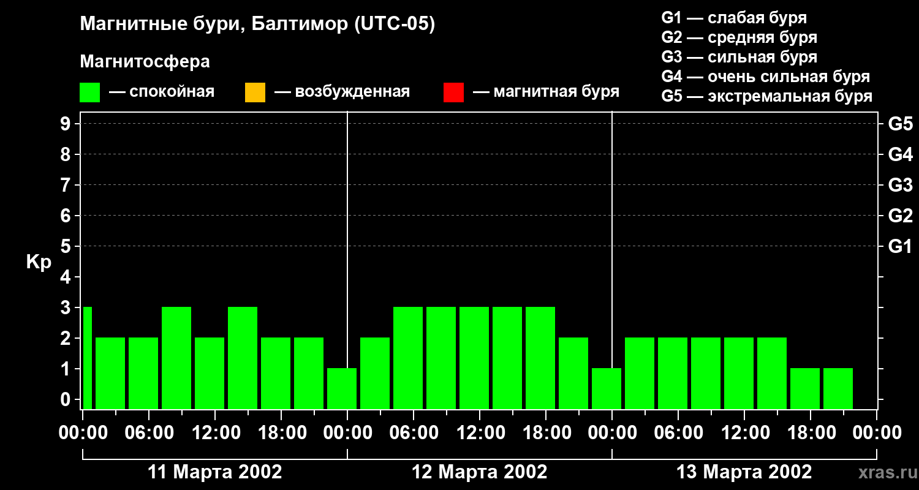Image resolution: width=919 pixels, height=490 pixels.
Task: Click the — спокойная legend label
Action: [162, 92]
